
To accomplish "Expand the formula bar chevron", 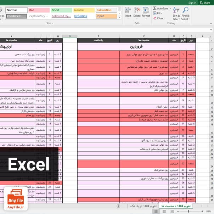I will pos(211,30).
